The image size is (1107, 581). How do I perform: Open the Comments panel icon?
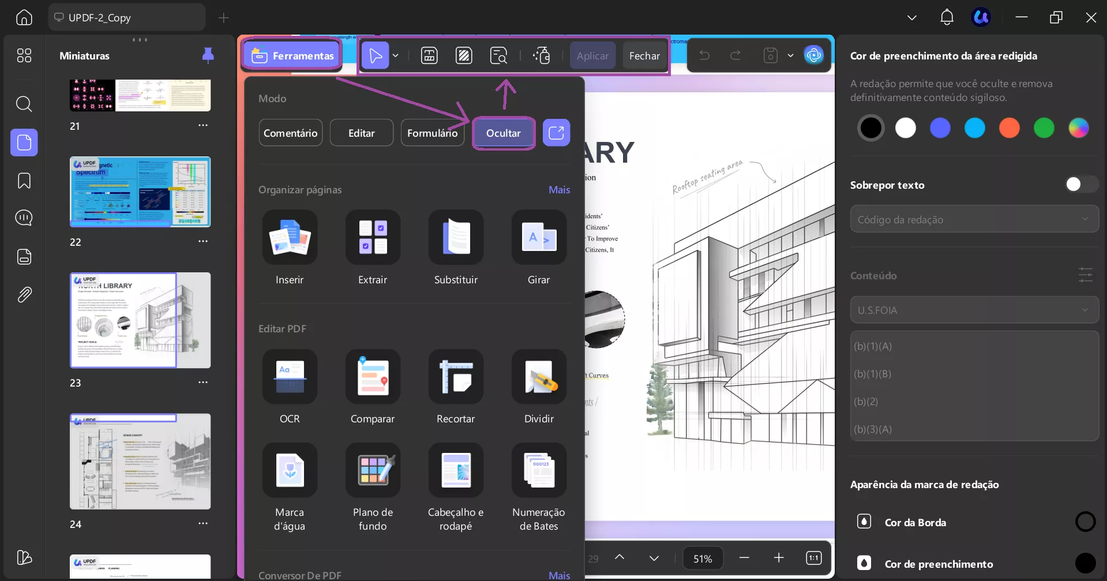[24, 218]
